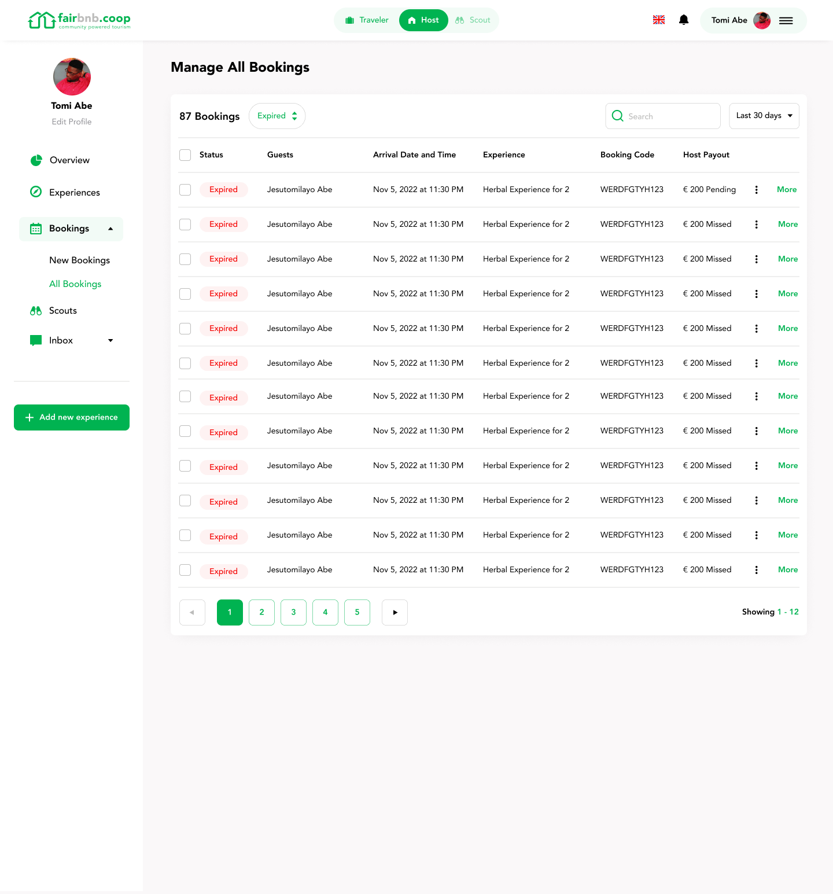Check the box on the € 200 Pending row
The width and height of the screenshot is (833, 894).
click(185, 190)
